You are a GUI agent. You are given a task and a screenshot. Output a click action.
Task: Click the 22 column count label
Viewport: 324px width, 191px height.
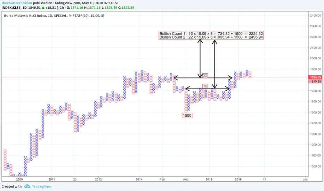tap(205, 76)
